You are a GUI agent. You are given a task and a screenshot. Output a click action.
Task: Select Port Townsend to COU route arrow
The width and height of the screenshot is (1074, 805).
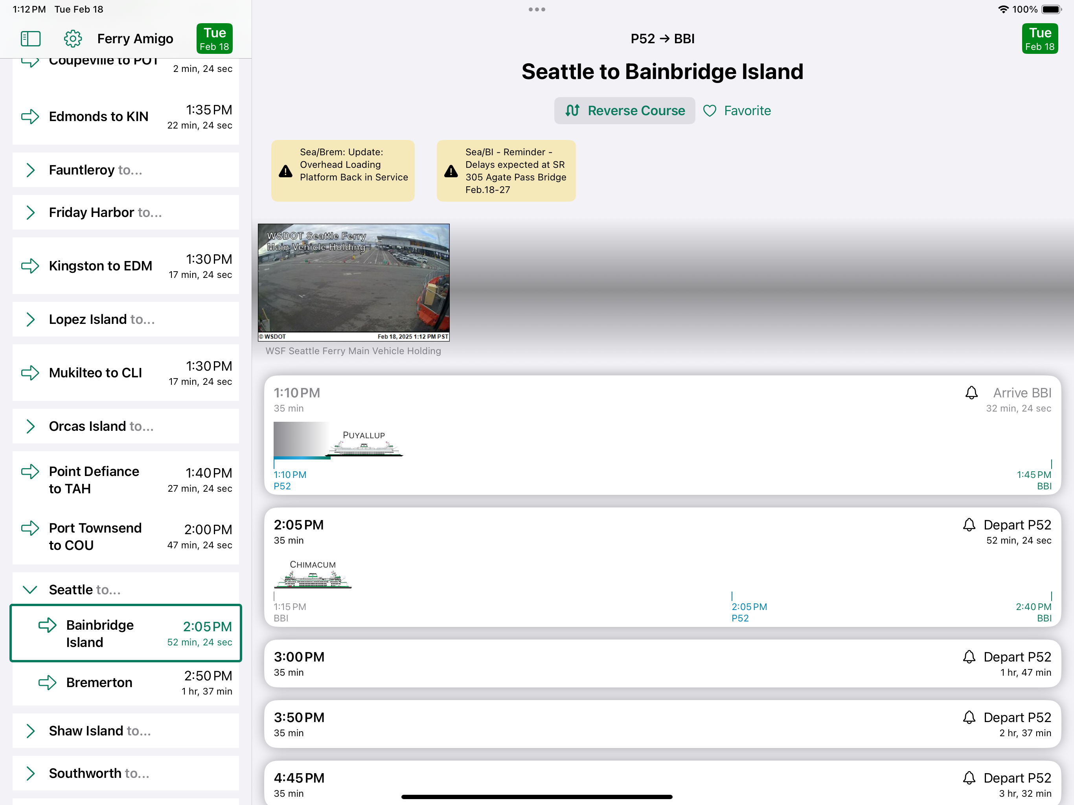pos(30,528)
